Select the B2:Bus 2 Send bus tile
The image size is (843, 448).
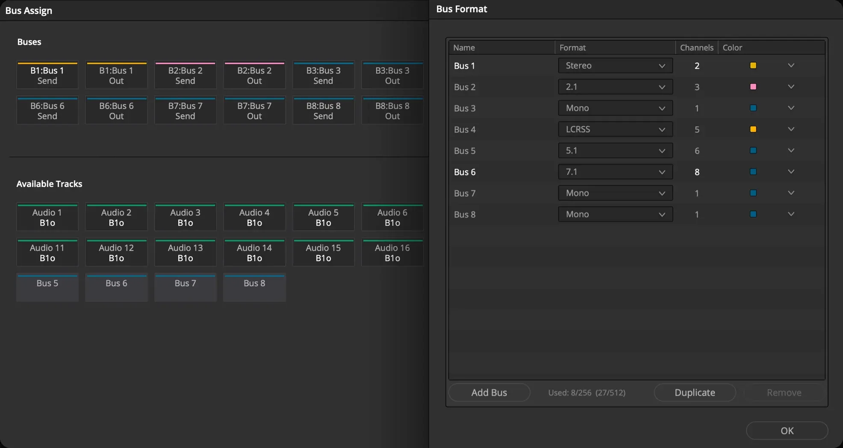pyautogui.click(x=185, y=75)
